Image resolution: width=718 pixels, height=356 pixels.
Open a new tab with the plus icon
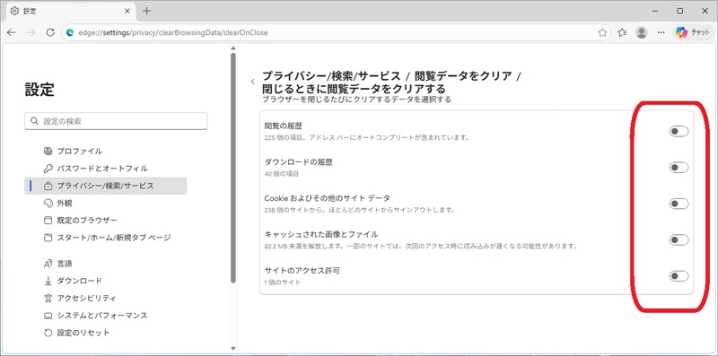146,11
